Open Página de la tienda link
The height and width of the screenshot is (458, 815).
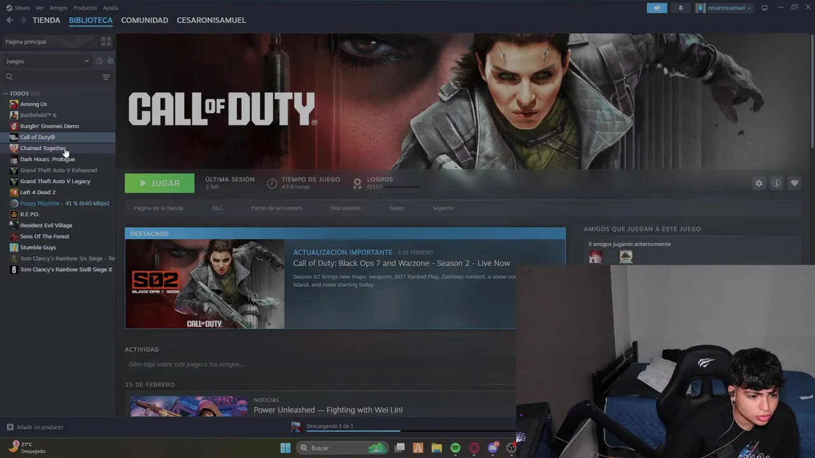pyautogui.click(x=159, y=208)
